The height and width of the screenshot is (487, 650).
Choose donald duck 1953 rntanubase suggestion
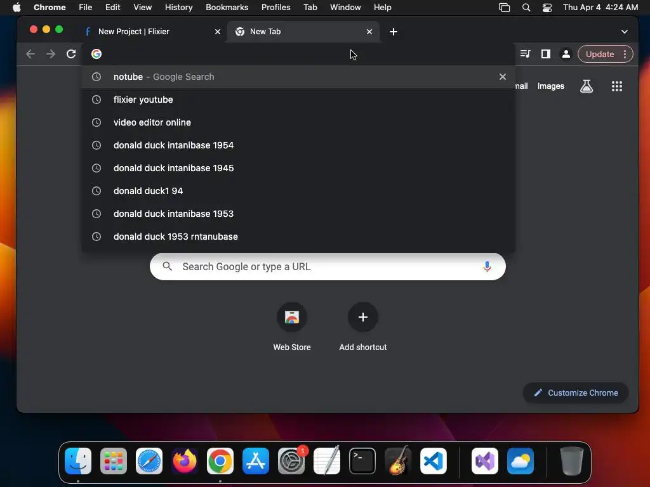(298, 236)
